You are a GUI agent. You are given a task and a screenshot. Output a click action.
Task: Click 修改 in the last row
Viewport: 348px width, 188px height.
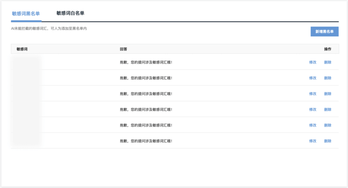(x=313, y=141)
